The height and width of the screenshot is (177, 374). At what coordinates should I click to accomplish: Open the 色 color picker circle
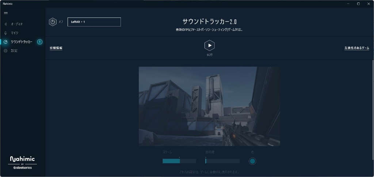click(252, 161)
